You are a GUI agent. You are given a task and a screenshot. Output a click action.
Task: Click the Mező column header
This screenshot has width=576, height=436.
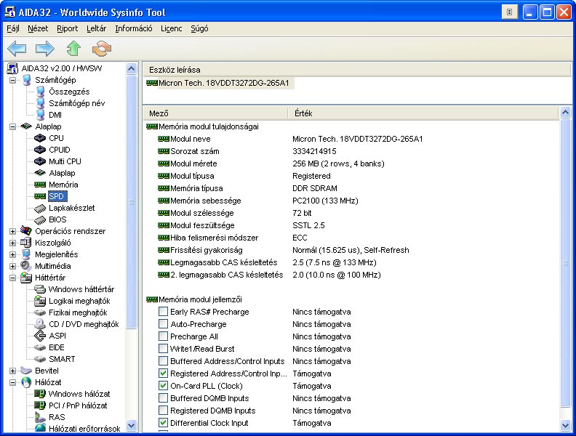[x=215, y=113]
